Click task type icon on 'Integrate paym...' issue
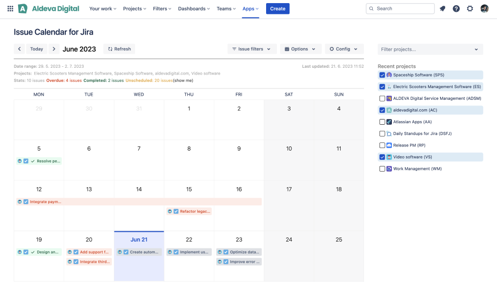The height and width of the screenshot is (282, 497). point(26,201)
